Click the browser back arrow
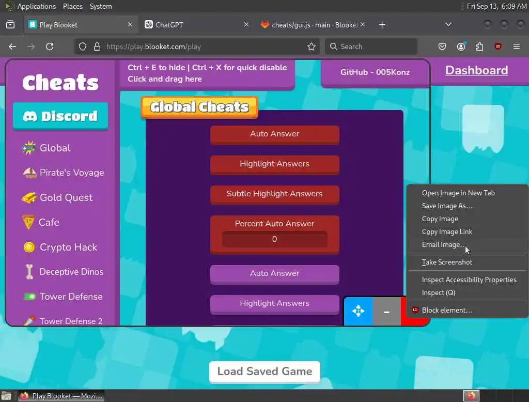This screenshot has width=529, height=402. (x=12, y=47)
